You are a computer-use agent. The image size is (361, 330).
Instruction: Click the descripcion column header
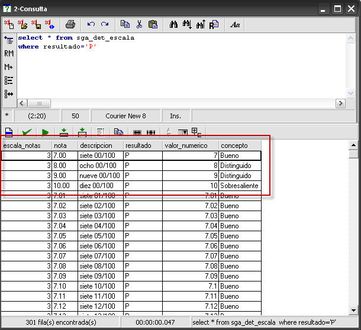[101, 145]
